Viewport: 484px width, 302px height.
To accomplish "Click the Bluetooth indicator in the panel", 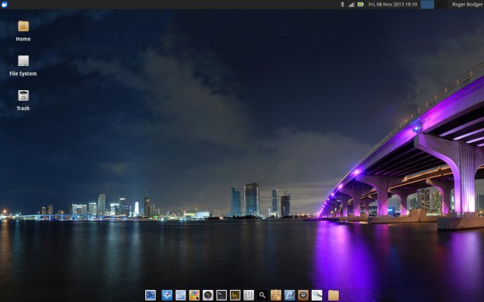I will click(x=342, y=4).
